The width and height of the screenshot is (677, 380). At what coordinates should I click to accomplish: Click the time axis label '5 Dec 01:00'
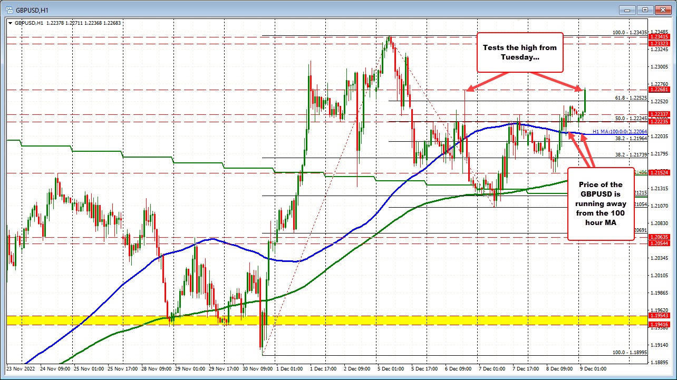392,368
